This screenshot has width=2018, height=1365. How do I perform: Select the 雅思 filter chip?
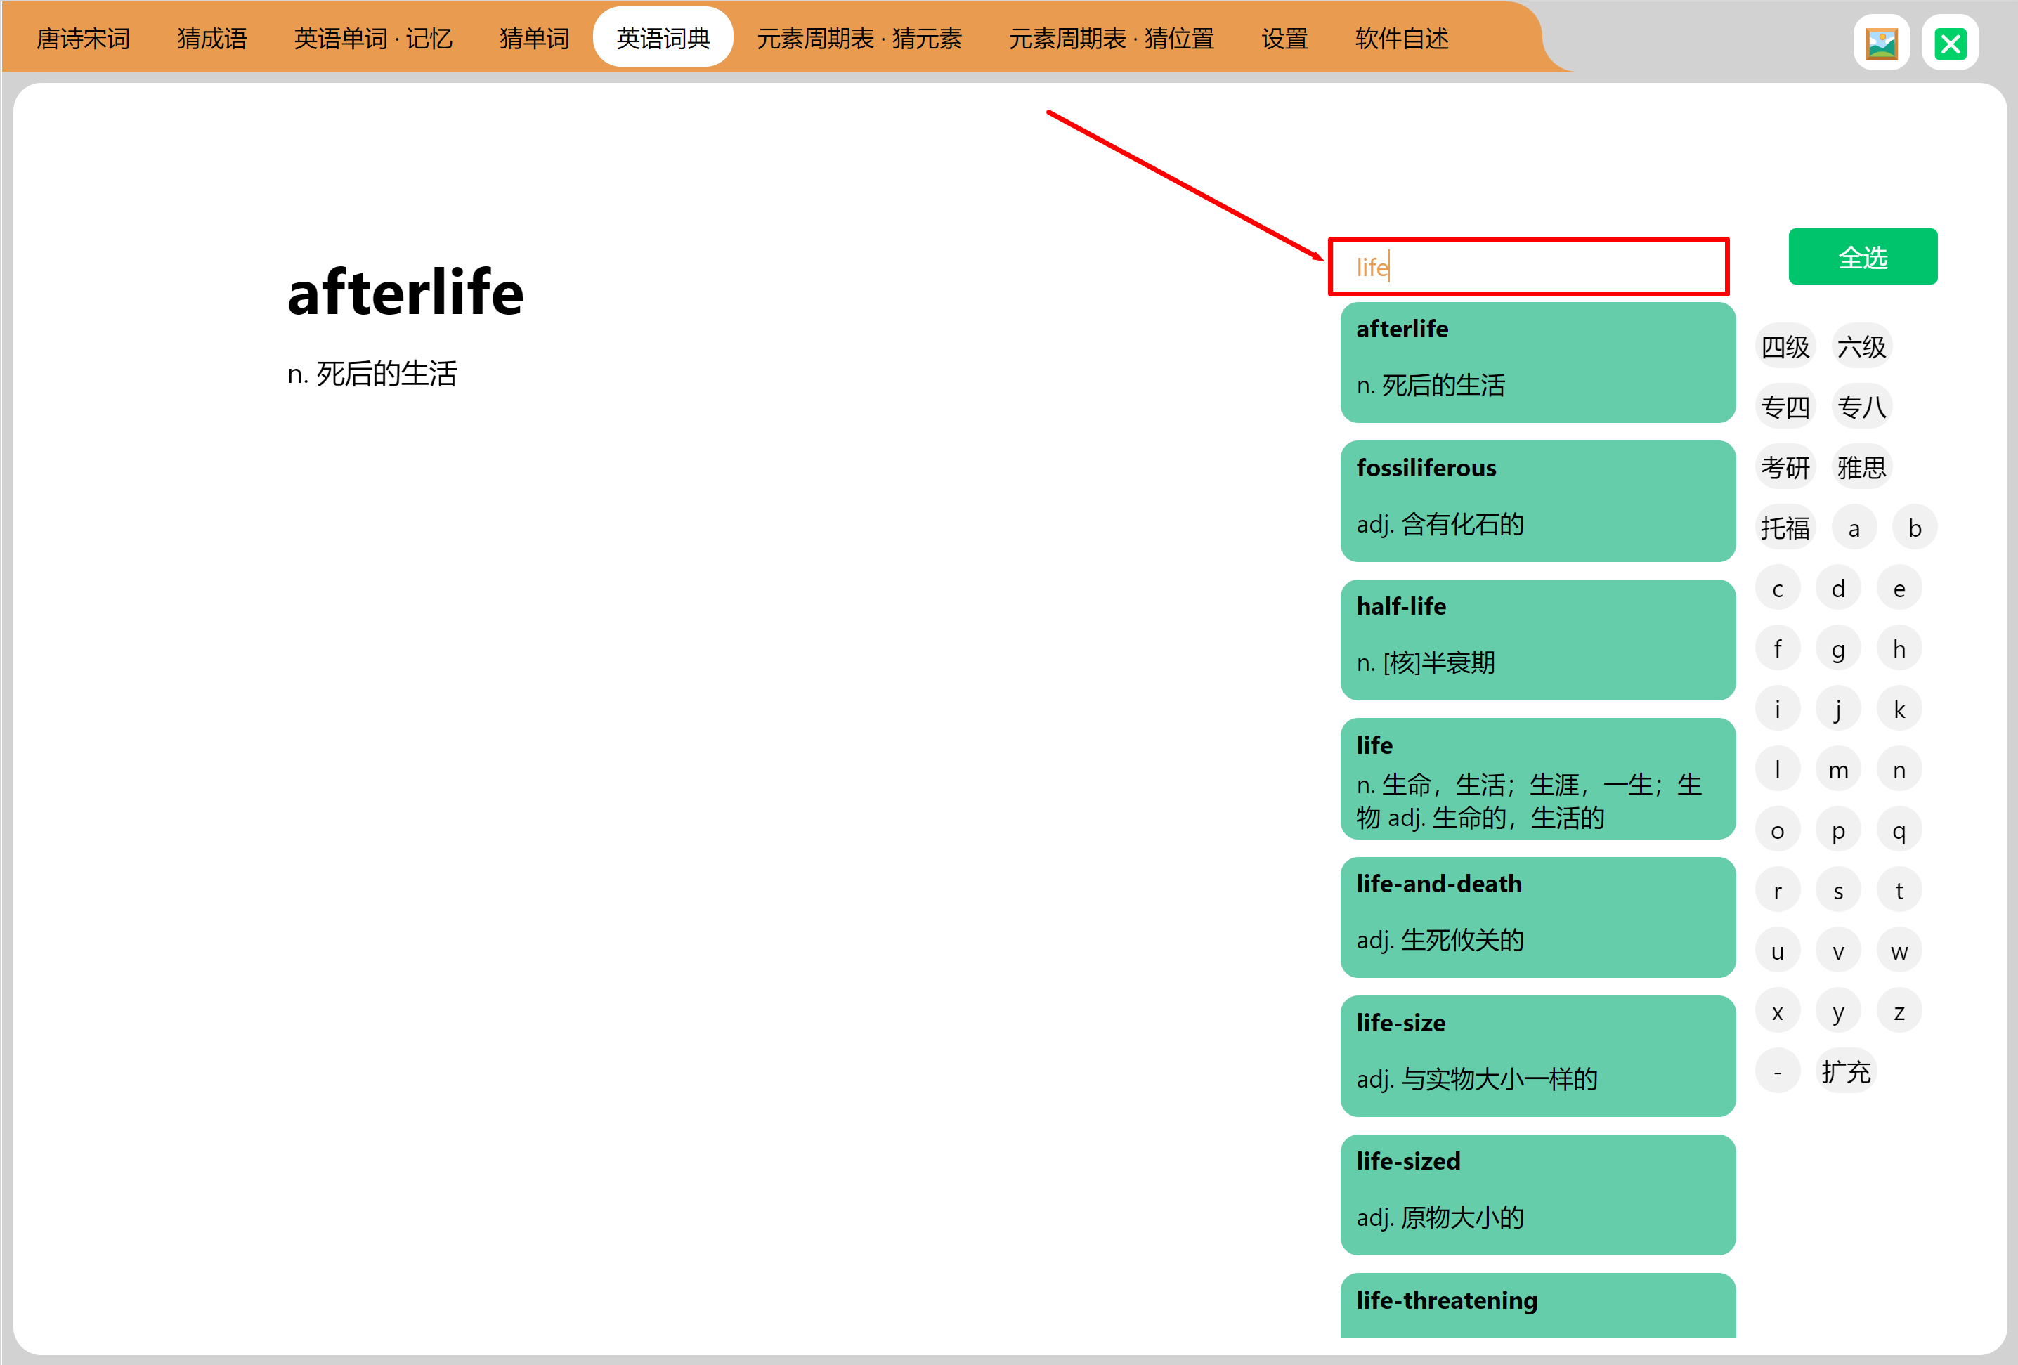1861,467
